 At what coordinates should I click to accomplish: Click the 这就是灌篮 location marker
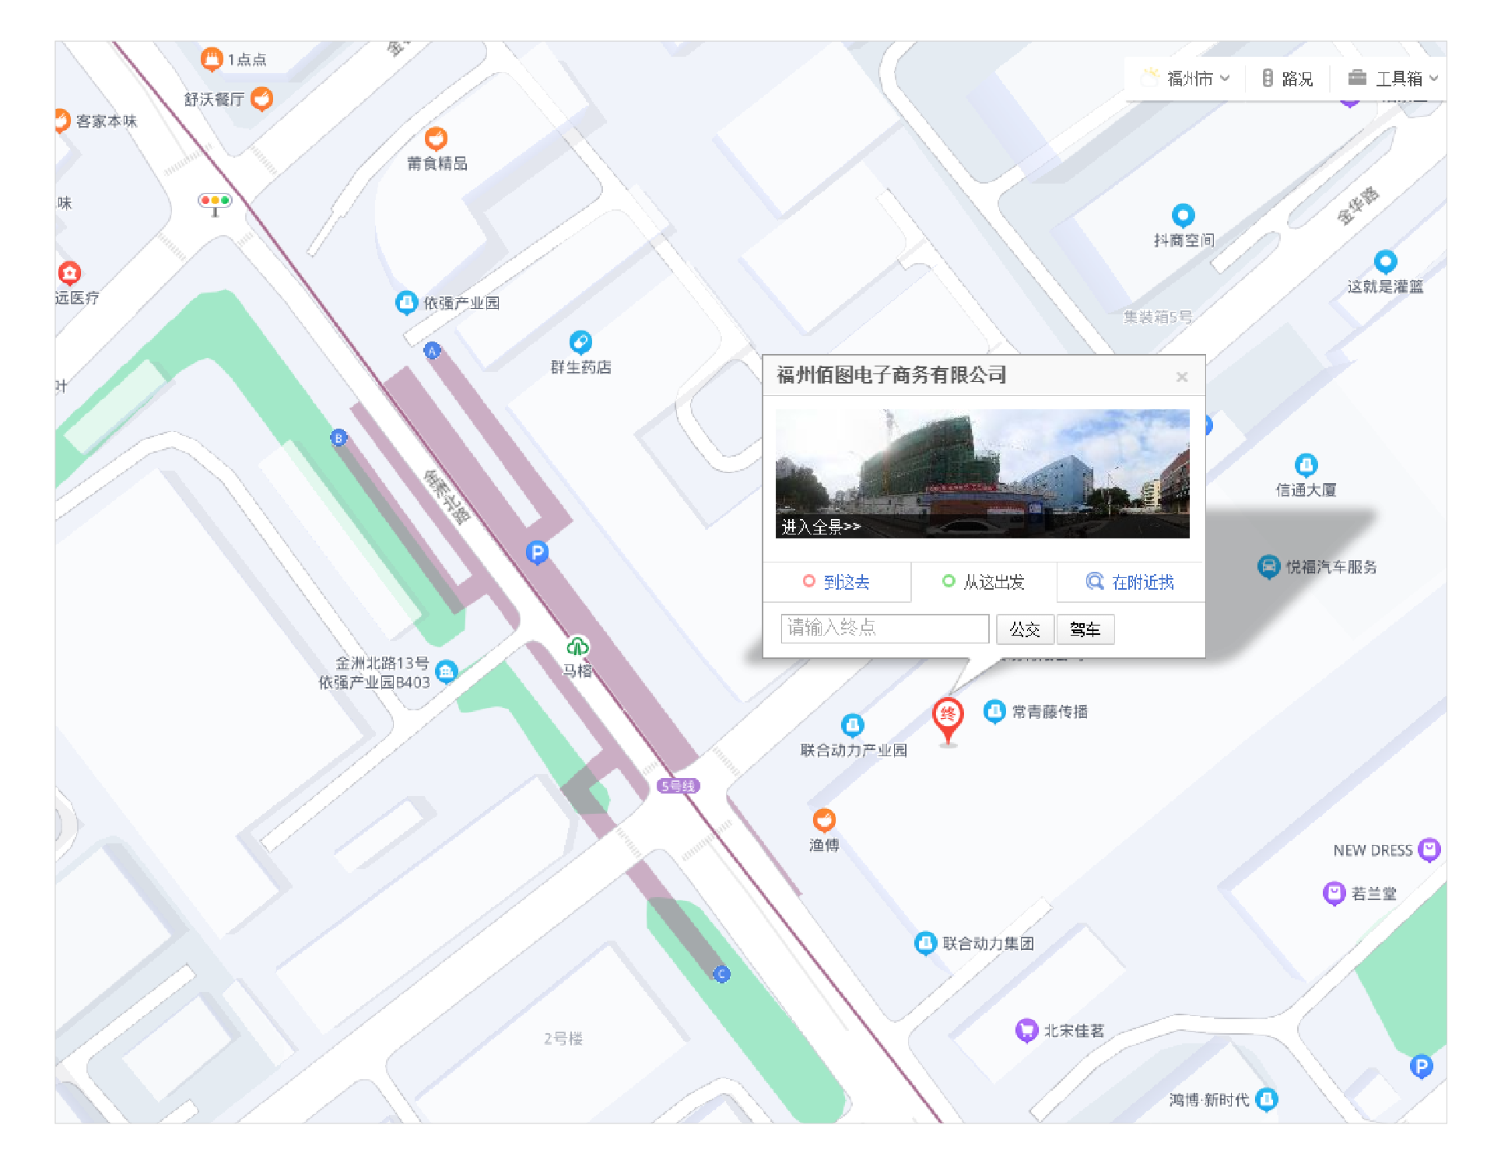pos(1385,261)
